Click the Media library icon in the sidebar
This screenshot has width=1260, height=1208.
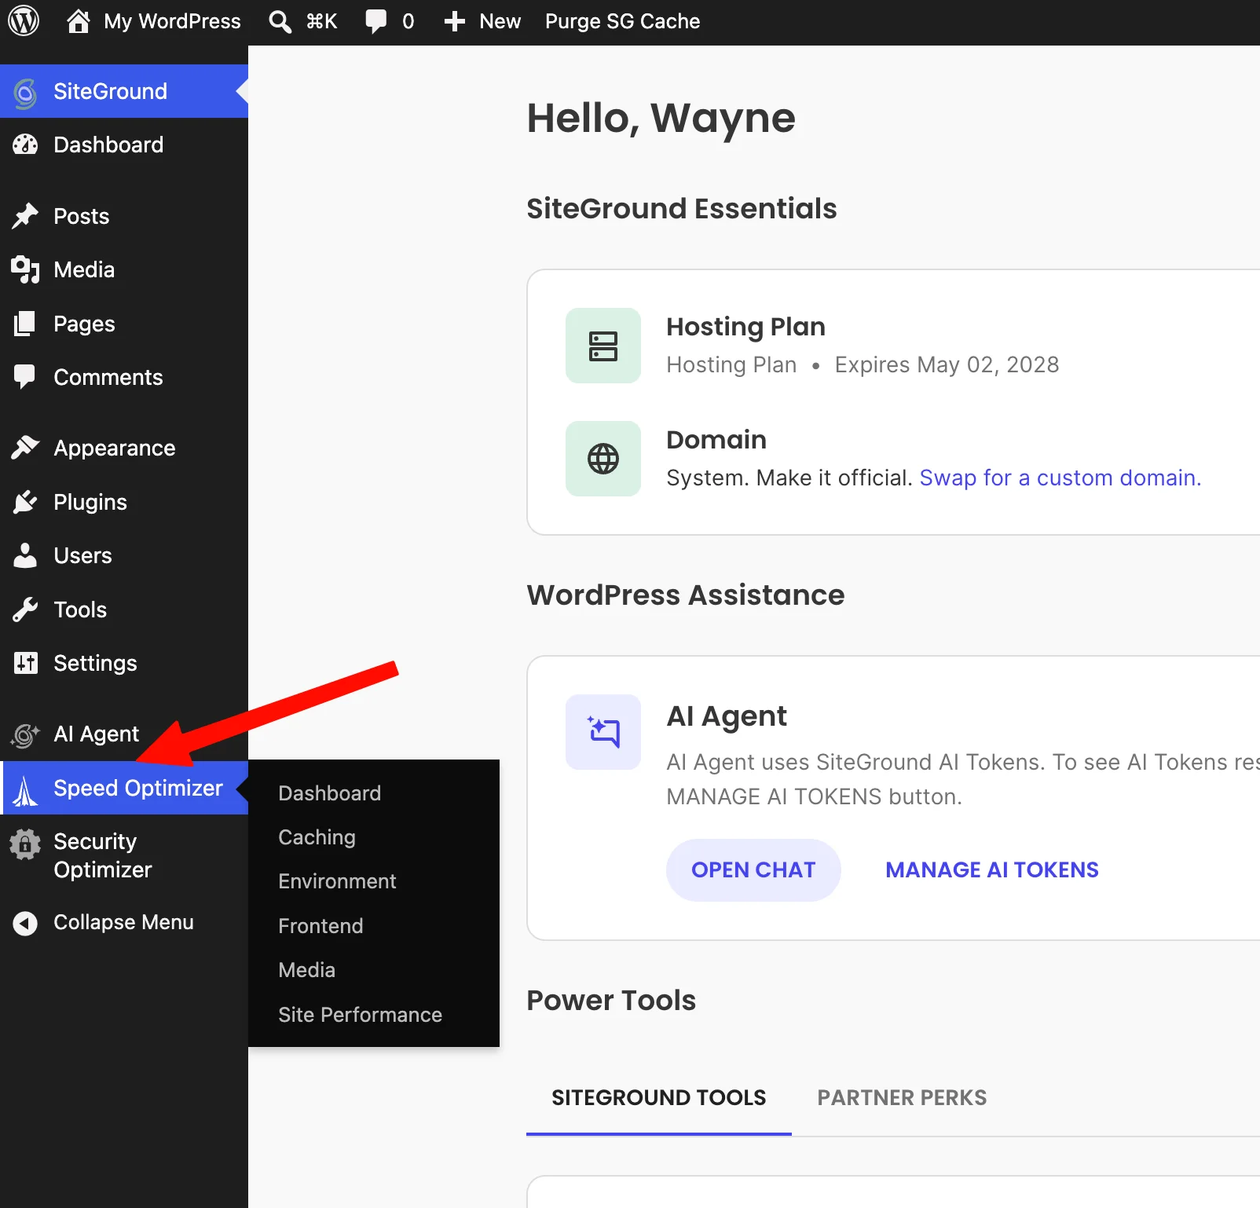pyautogui.click(x=25, y=269)
